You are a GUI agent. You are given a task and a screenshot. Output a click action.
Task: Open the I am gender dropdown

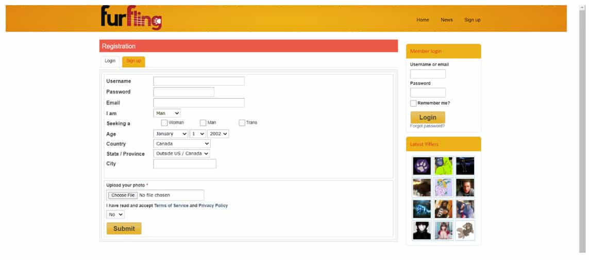tap(167, 113)
